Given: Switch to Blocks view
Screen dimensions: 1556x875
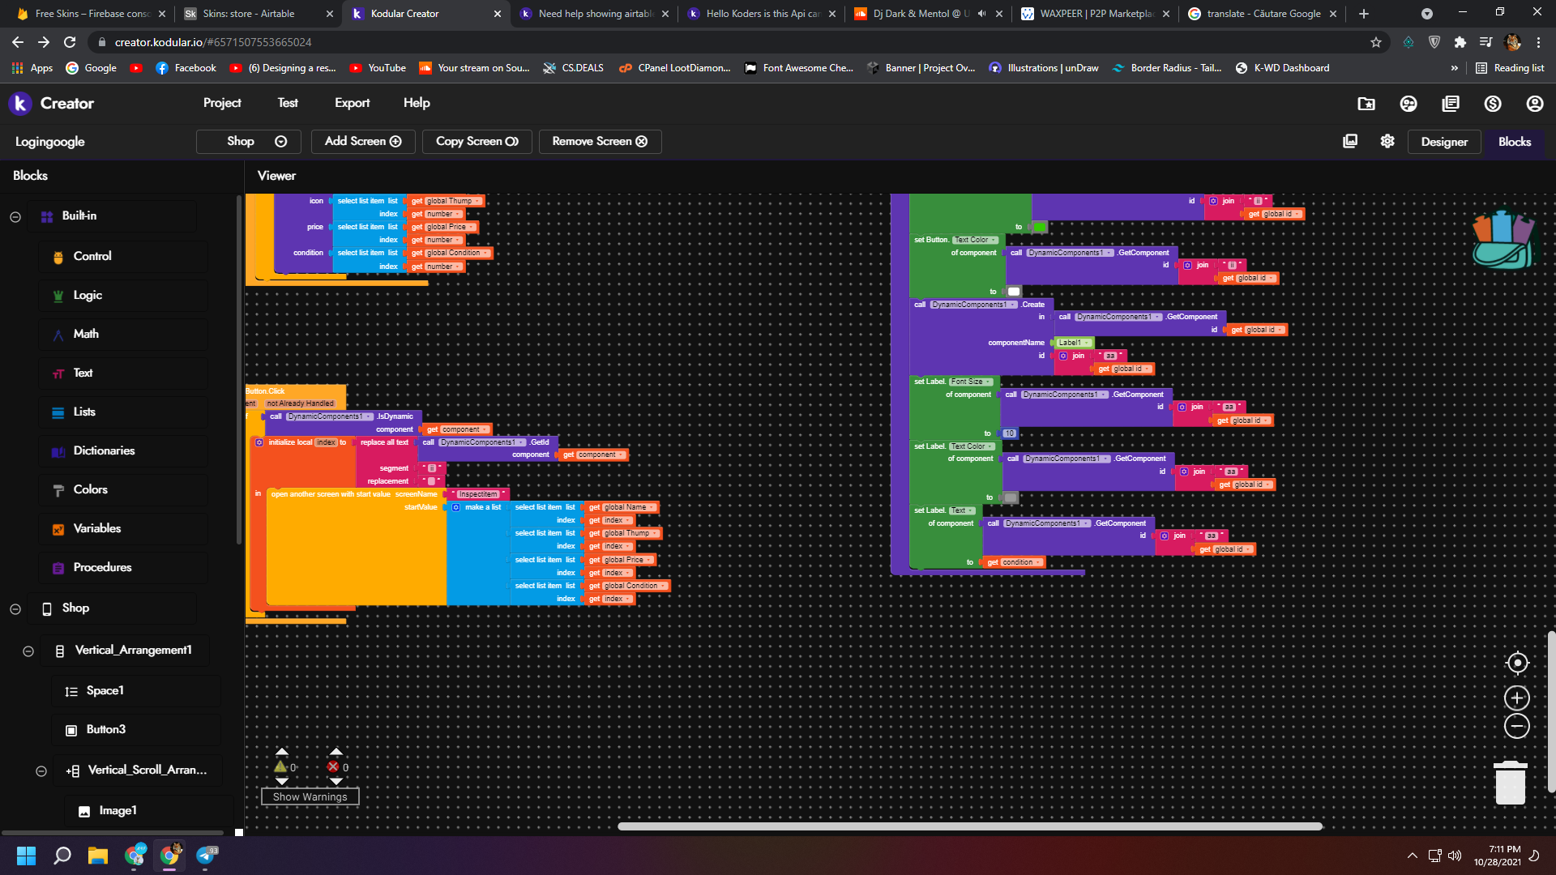Looking at the screenshot, I should click(1514, 142).
